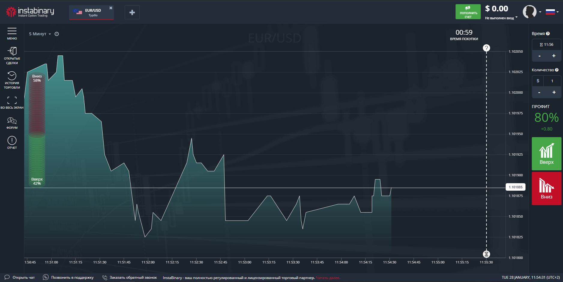
Task: Click the clock icon beside 5 Минут
Action: coord(57,34)
